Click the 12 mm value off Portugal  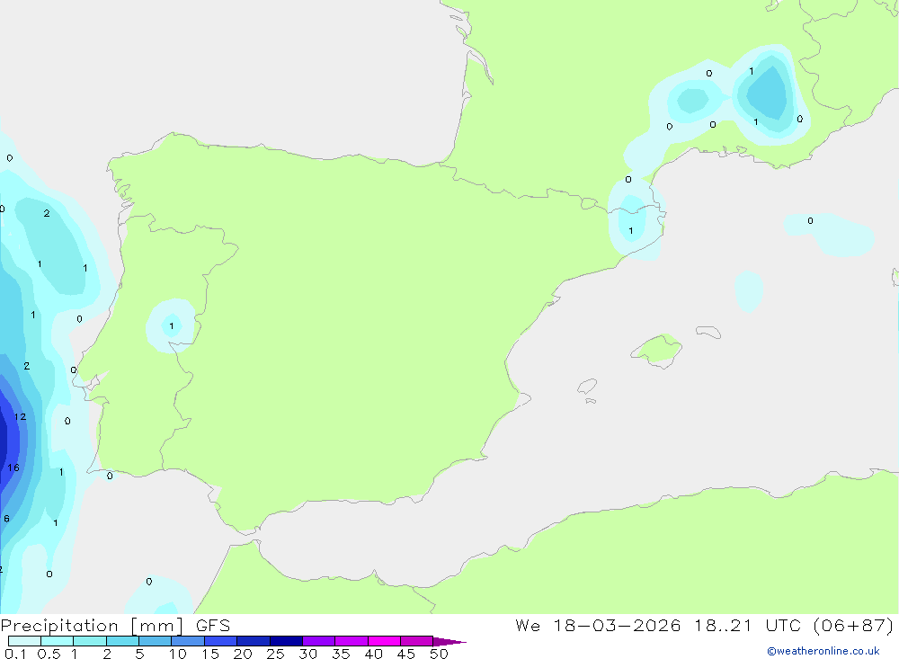(x=20, y=417)
